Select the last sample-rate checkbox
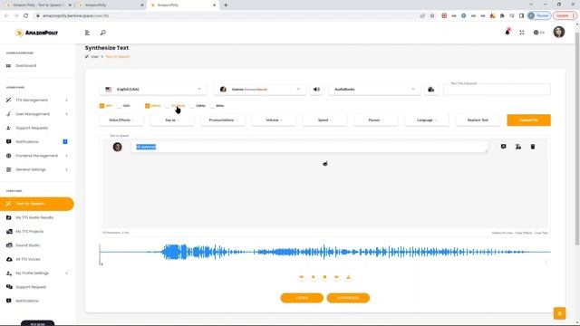 point(212,106)
